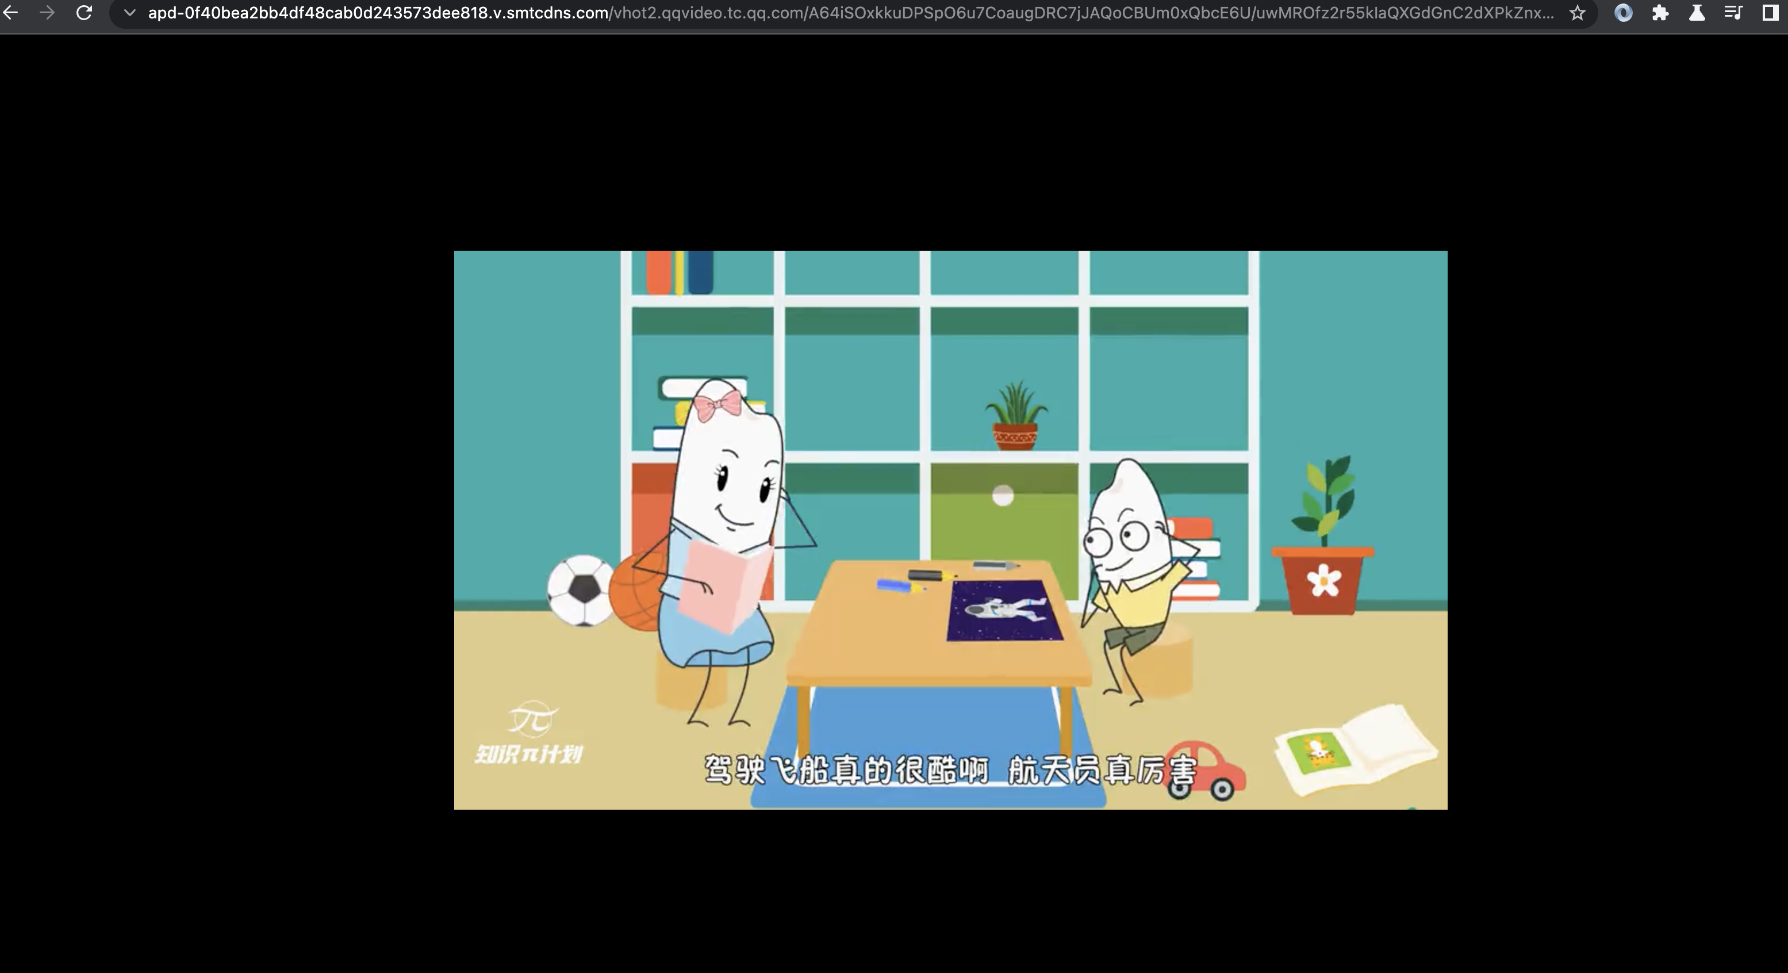Go back to the previous page
The image size is (1788, 973).
coord(11,13)
